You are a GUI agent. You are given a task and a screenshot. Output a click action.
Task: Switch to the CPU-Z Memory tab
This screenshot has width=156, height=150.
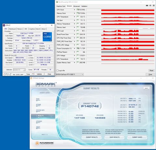pyautogui.click(x=20, y=29)
